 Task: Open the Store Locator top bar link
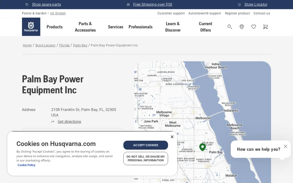[x=256, y=5]
